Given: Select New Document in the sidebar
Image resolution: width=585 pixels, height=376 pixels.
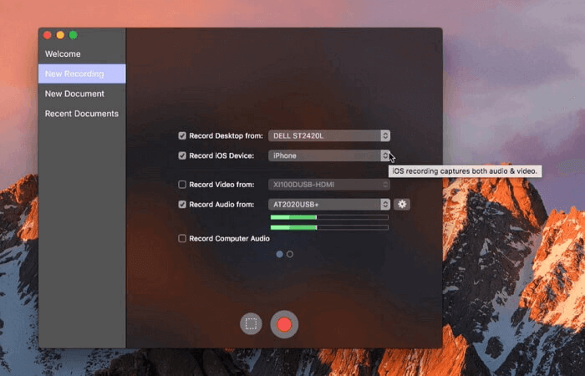Looking at the screenshot, I should [74, 94].
